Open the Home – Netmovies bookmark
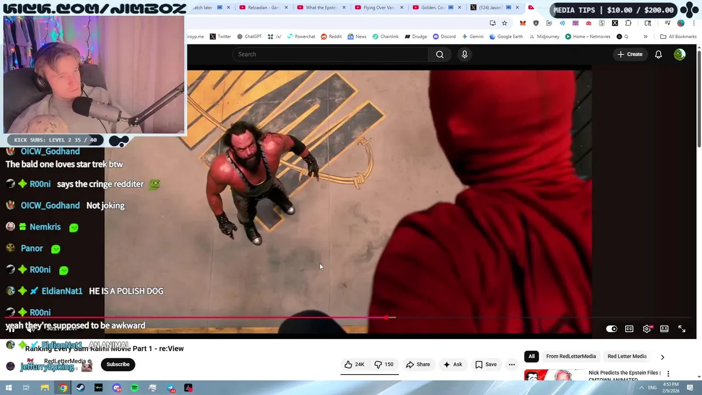The image size is (702, 395). coord(587,37)
